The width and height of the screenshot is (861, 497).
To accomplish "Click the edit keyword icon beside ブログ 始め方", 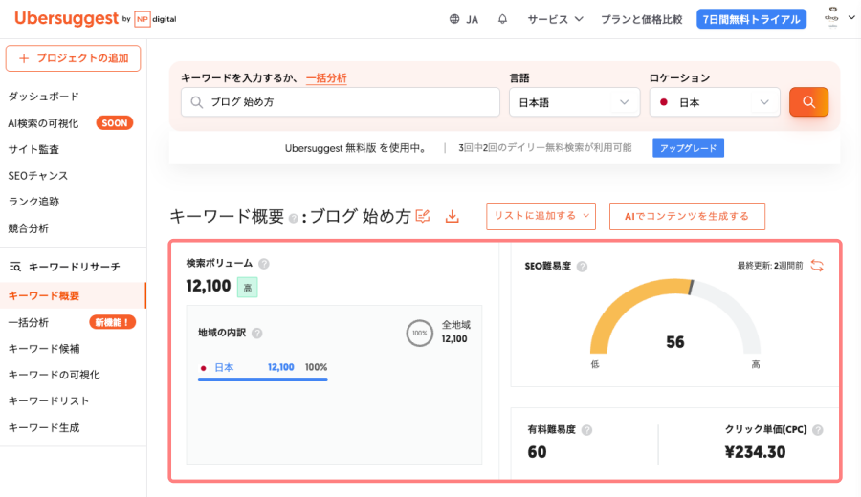I will click(x=423, y=216).
